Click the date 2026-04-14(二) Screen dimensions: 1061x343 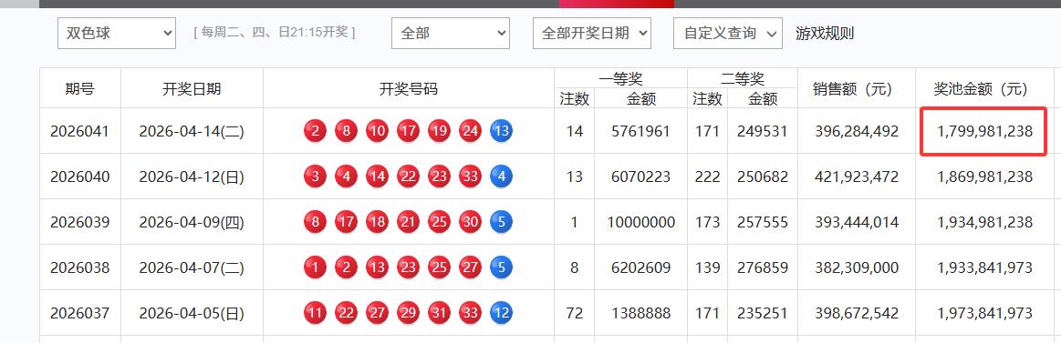point(192,131)
